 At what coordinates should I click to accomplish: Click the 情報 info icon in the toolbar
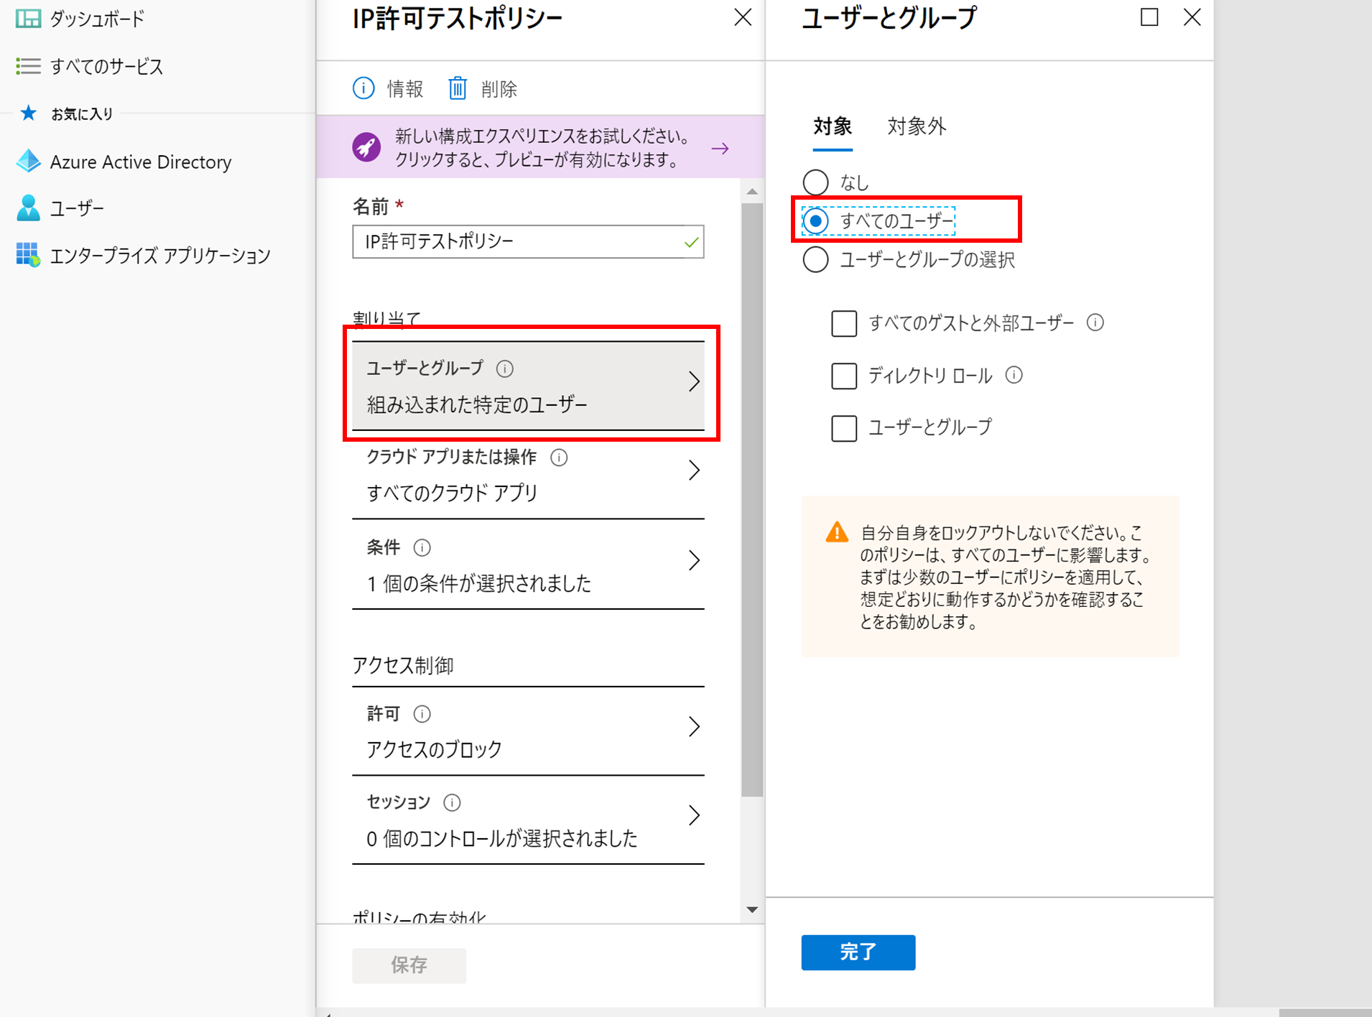(363, 88)
